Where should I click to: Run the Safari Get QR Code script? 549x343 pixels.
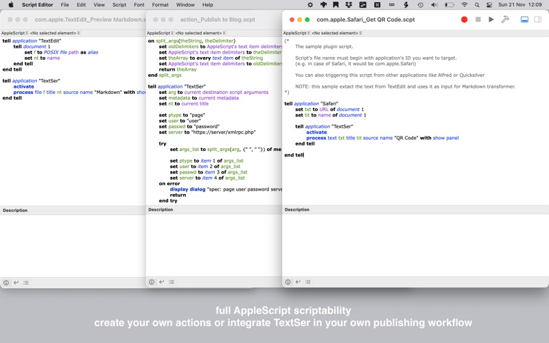[491, 20]
